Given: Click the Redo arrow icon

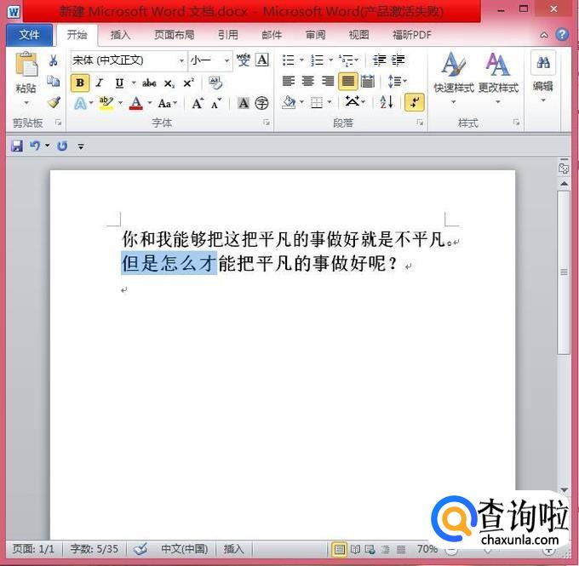Looking at the screenshot, I should click(x=62, y=146).
